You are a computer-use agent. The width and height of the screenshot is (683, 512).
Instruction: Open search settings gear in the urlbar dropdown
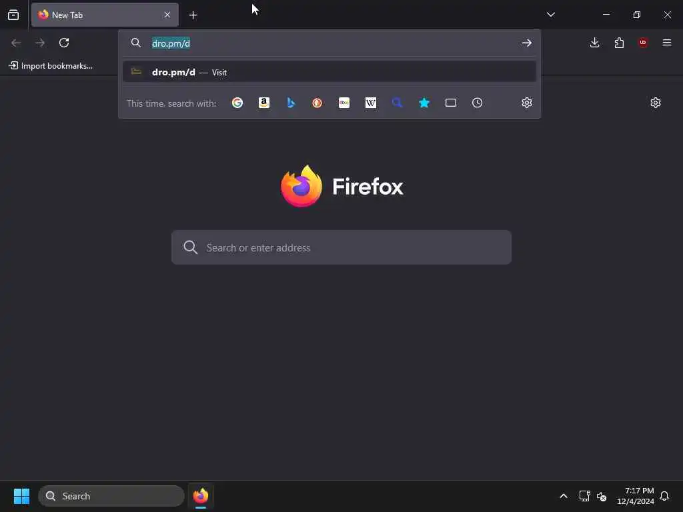[527, 103]
